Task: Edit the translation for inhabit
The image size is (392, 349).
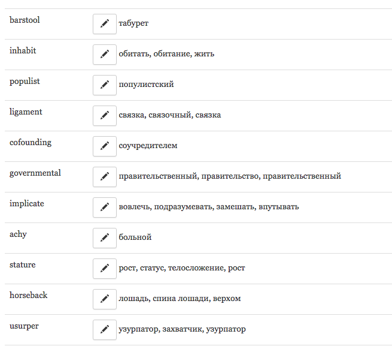Action: [105, 54]
